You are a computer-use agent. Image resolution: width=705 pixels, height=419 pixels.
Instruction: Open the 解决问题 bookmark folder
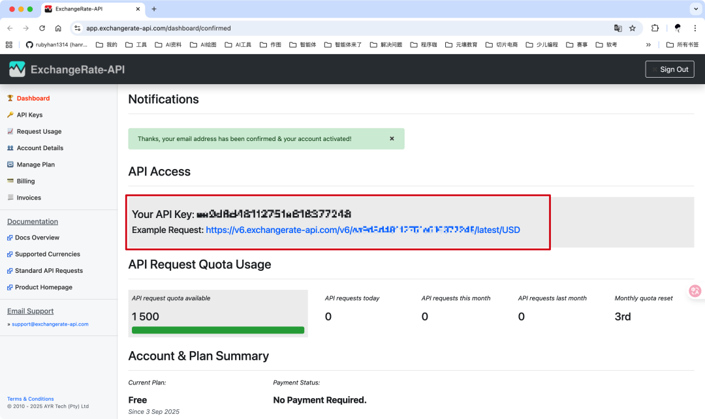(386, 44)
